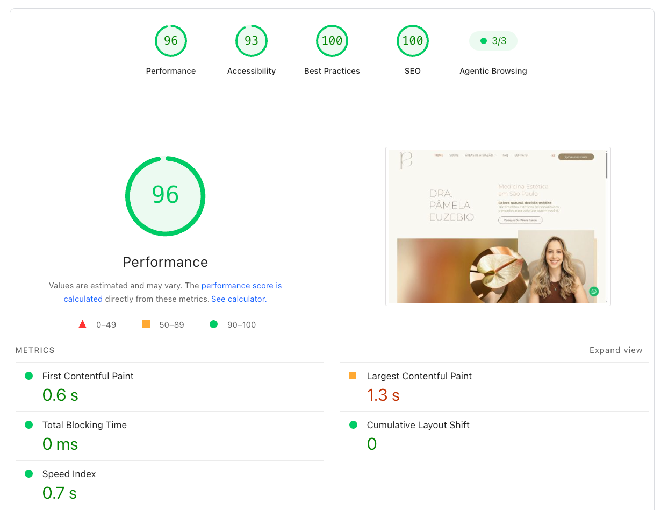Open the SEO category label

(413, 71)
